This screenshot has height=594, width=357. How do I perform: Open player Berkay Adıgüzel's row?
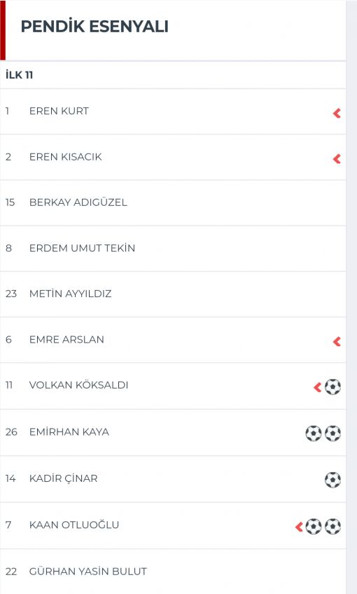[x=173, y=202]
